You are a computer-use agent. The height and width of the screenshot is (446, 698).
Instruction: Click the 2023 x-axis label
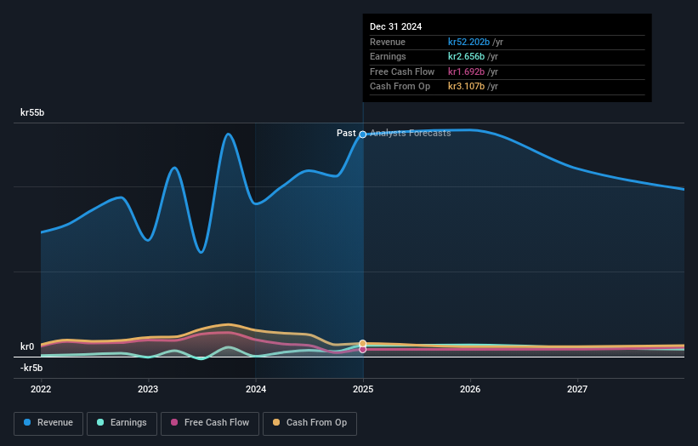tap(148, 390)
